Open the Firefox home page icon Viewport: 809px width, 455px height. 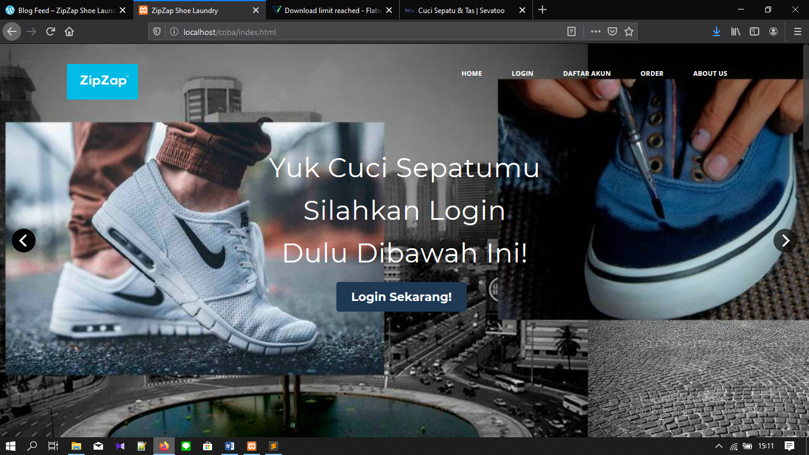(x=68, y=31)
